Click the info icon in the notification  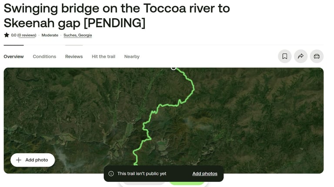111,174
